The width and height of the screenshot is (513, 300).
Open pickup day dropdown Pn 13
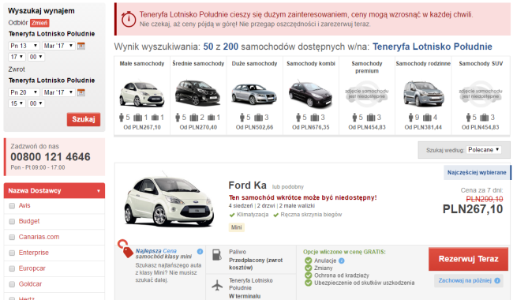pos(24,46)
